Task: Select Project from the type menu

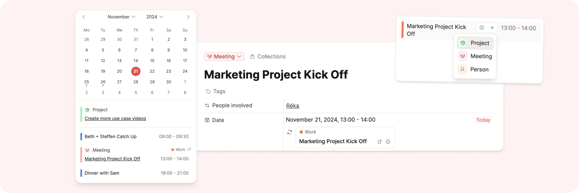Action: click(x=475, y=43)
